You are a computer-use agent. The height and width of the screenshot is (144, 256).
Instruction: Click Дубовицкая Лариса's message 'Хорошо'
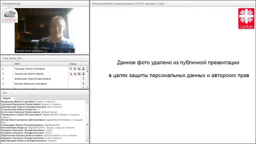click(x=29, y=140)
